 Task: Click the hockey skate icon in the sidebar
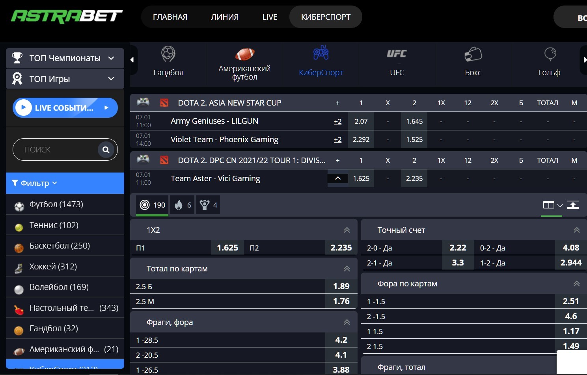pyautogui.click(x=19, y=269)
